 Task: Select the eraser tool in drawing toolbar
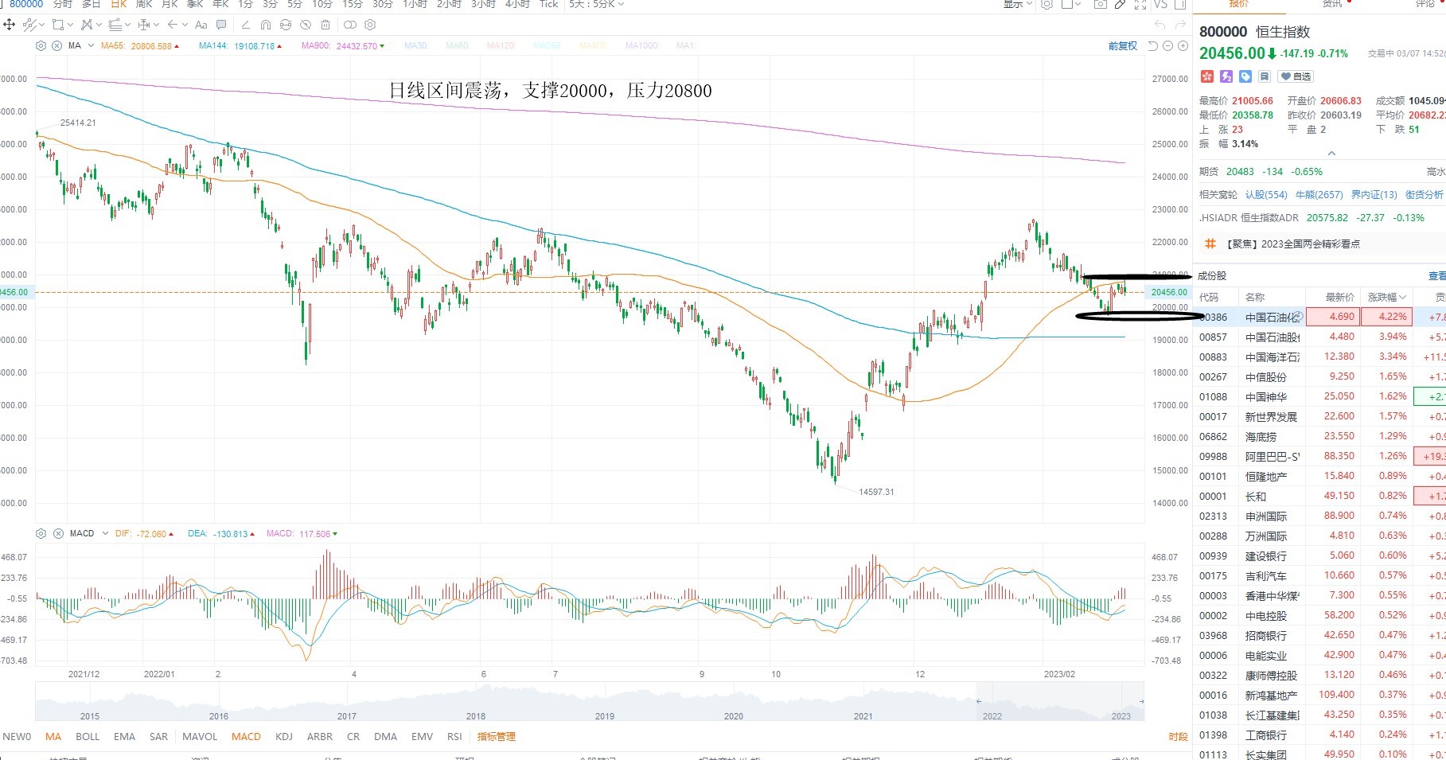(x=245, y=25)
